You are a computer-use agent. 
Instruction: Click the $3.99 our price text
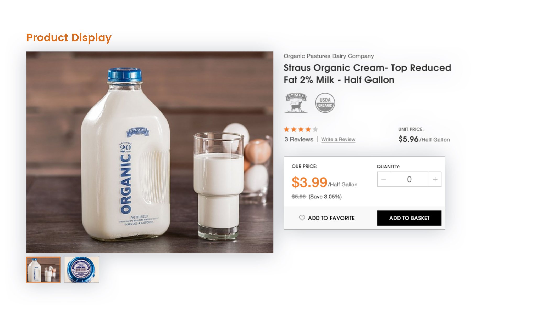click(309, 182)
